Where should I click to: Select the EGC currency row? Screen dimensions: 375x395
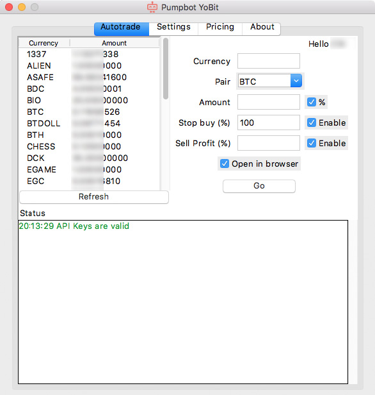pyautogui.click(x=89, y=181)
